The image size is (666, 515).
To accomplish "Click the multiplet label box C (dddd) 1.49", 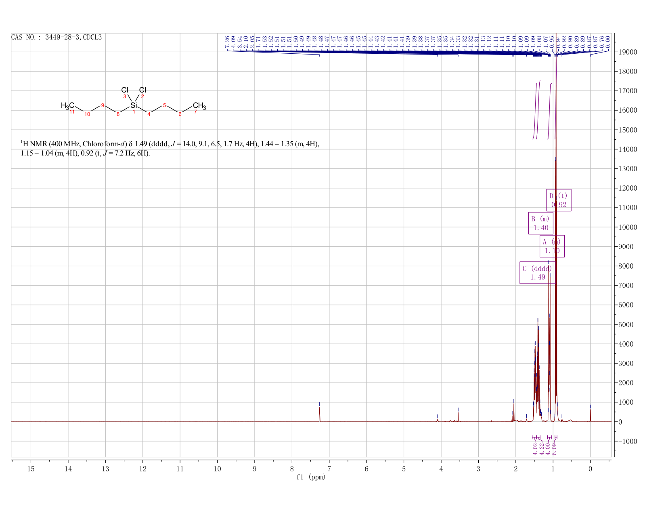I will pyautogui.click(x=537, y=273).
